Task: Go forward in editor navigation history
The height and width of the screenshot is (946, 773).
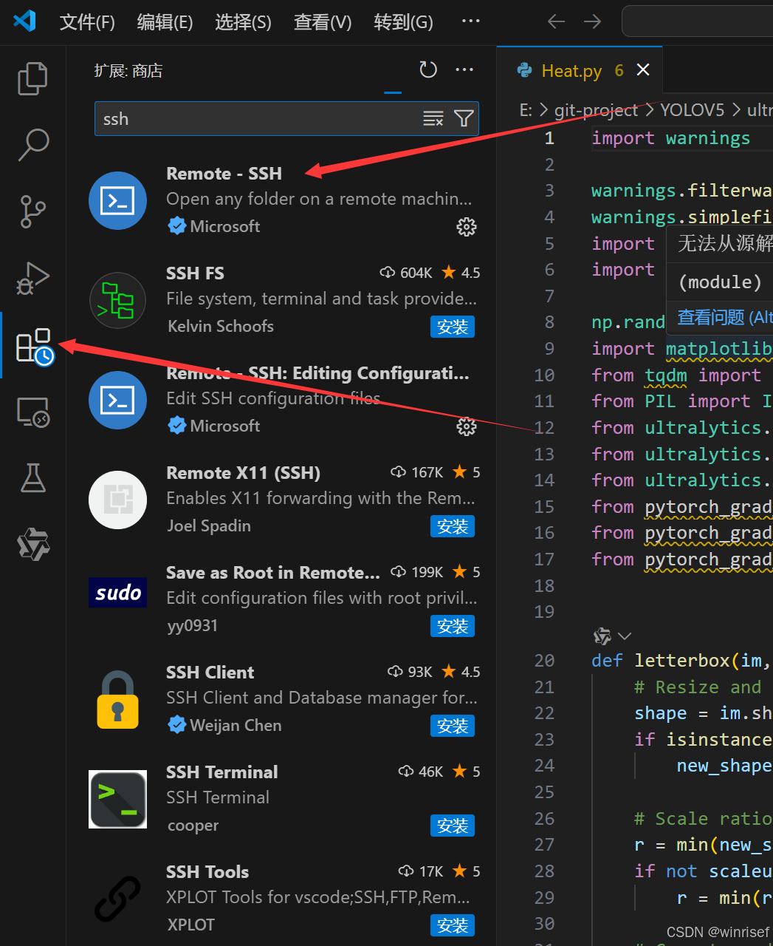Action: click(x=592, y=21)
